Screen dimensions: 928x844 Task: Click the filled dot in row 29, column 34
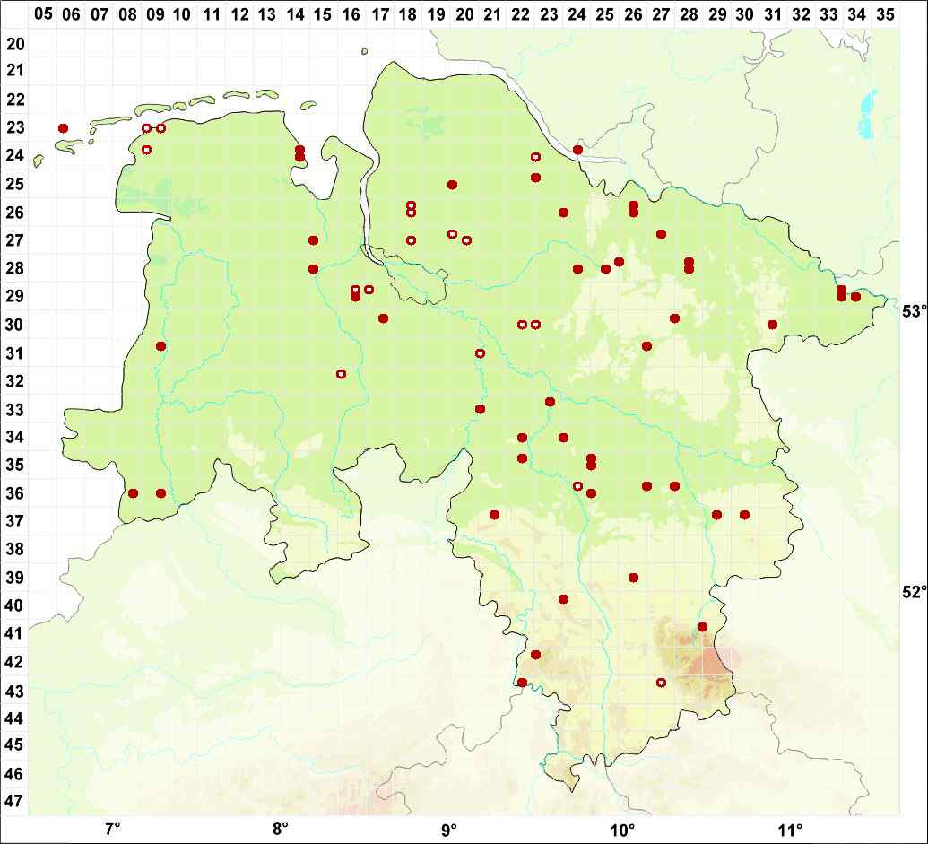pos(855,297)
